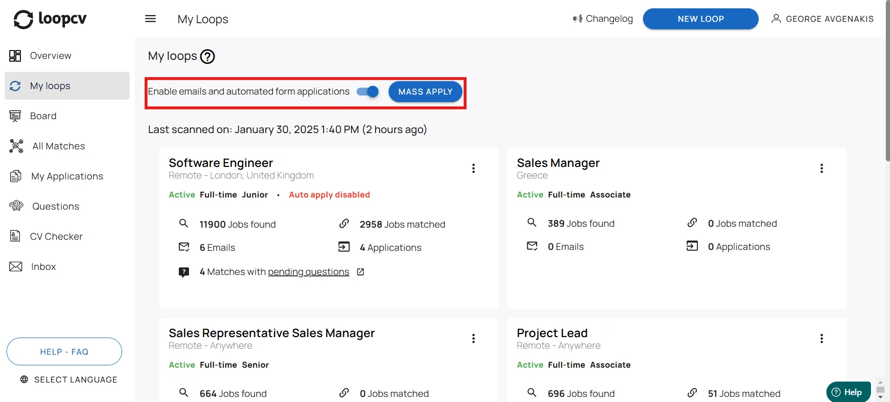This screenshot has width=890, height=402.
Task: Open CV Checker in the sidebar
Action: (67, 236)
